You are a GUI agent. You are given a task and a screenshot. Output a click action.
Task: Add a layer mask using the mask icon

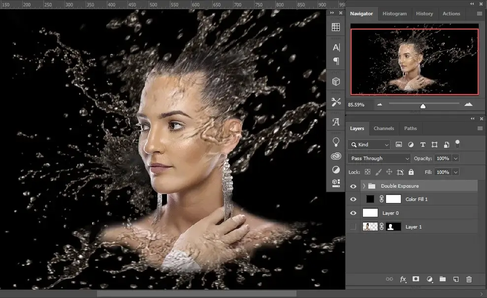point(416,279)
